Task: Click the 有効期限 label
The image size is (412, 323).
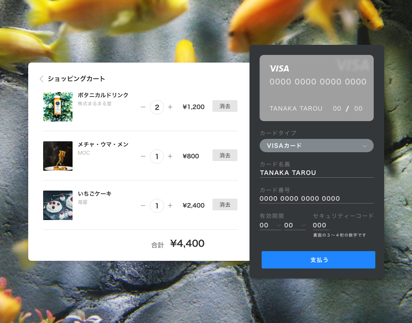Action: pyautogui.click(x=272, y=216)
